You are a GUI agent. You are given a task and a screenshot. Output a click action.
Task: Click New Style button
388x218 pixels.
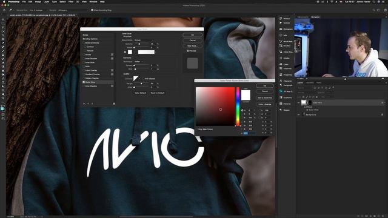[x=193, y=46]
